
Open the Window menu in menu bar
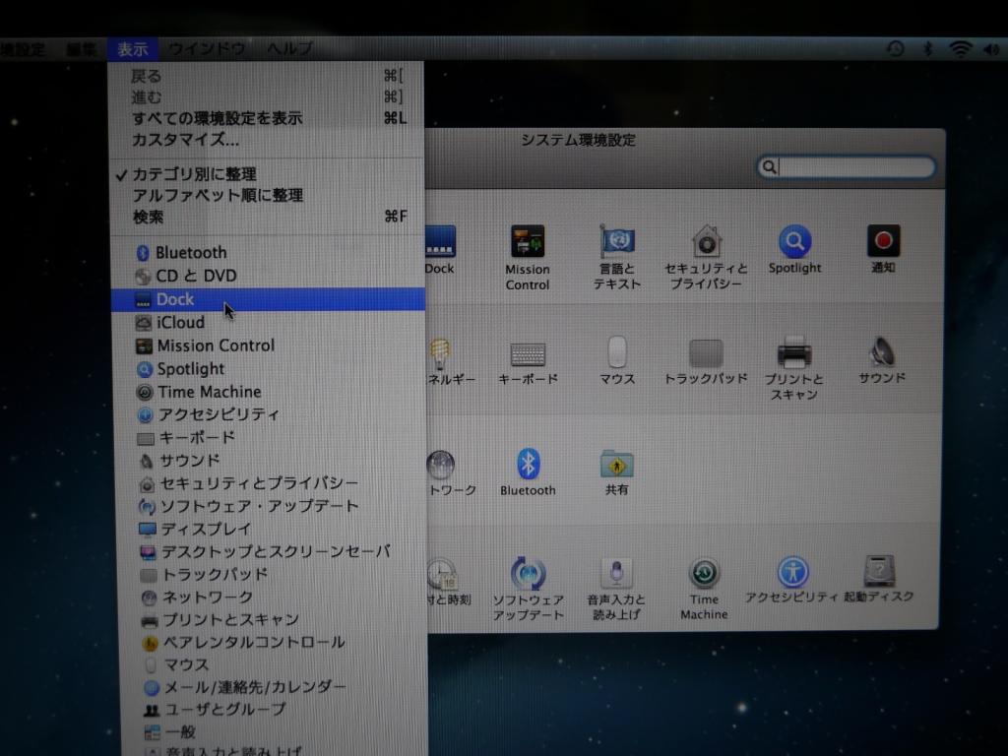(206, 48)
